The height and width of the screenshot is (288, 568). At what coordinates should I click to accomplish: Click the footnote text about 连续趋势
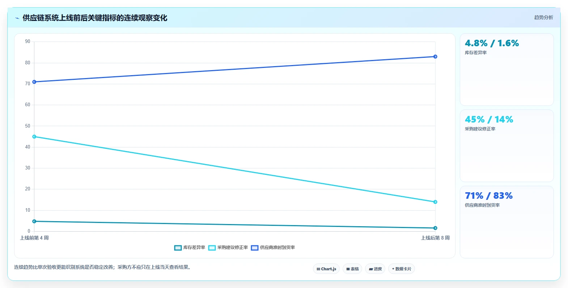[102, 267]
